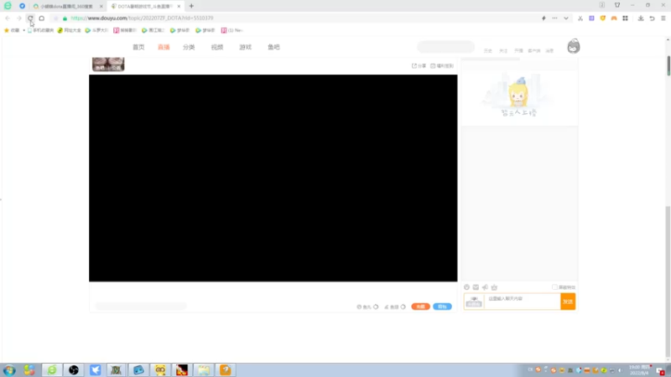
Task: Click the Douyu search box
Action: point(446,47)
